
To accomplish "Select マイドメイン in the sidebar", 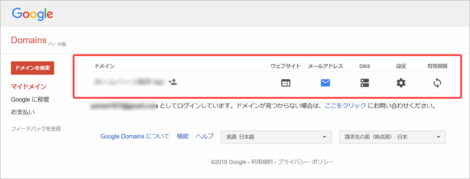I will [29, 87].
